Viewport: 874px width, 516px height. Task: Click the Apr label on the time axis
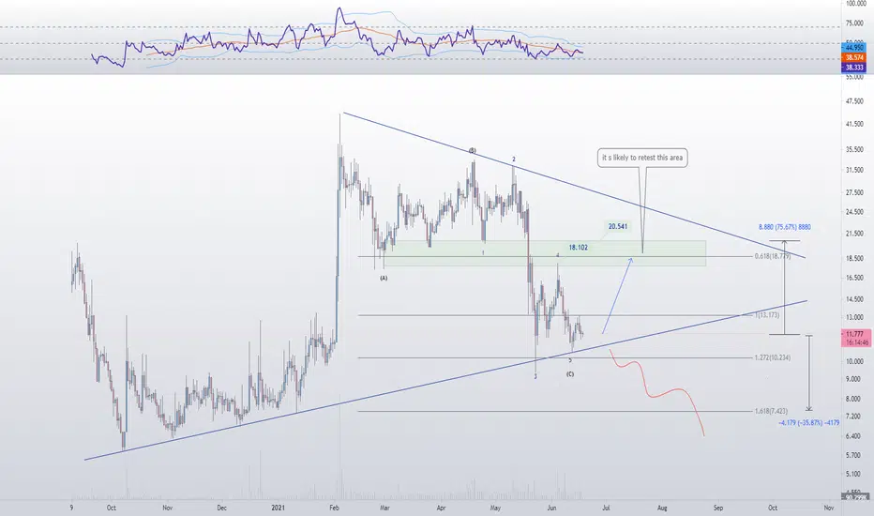[x=442, y=508]
